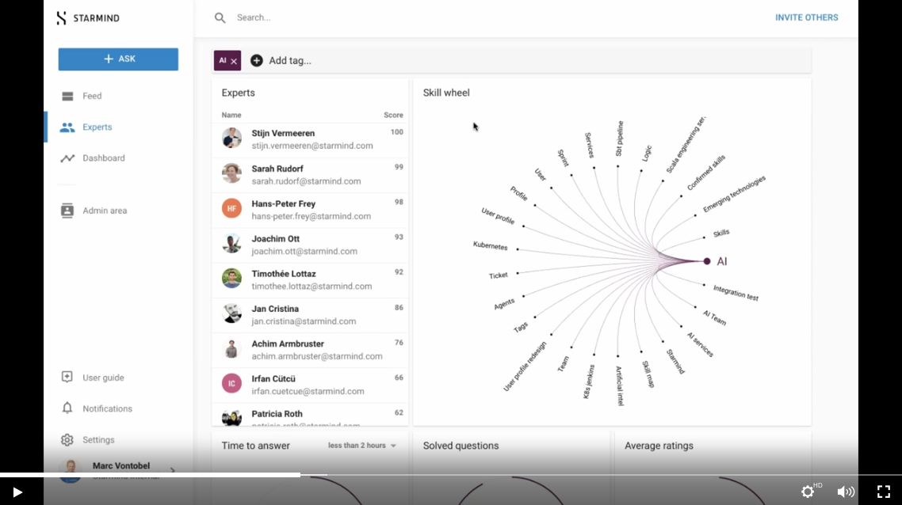The image size is (902, 505).
Task: Open the User guide icon
Action: [x=67, y=377]
